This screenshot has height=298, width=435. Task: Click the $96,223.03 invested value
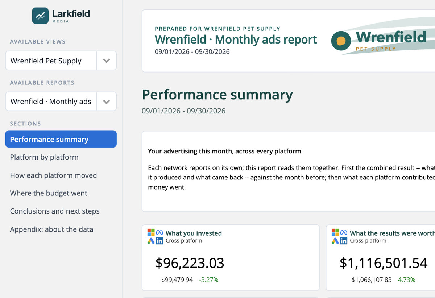(190, 263)
